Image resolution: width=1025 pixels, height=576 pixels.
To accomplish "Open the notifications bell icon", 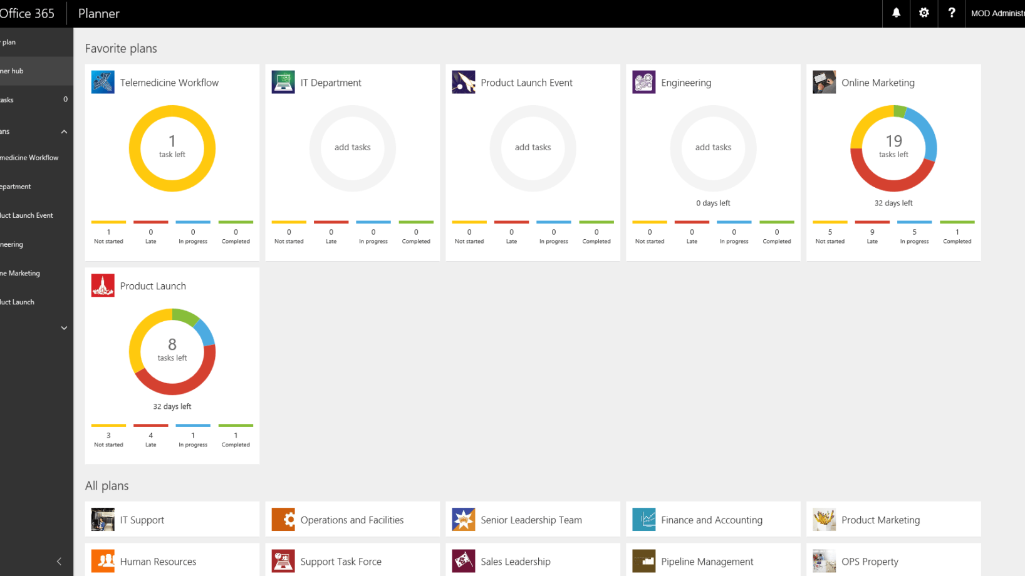I will point(896,13).
